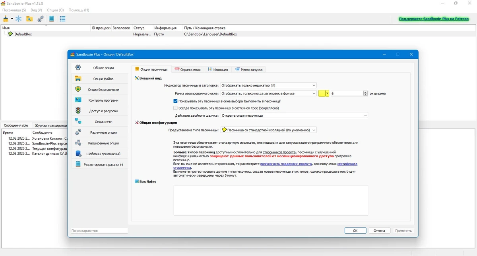This screenshot has height=256, width=477.
Task: Switch to the Меню запуска tab
Action: tap(249, 69)
